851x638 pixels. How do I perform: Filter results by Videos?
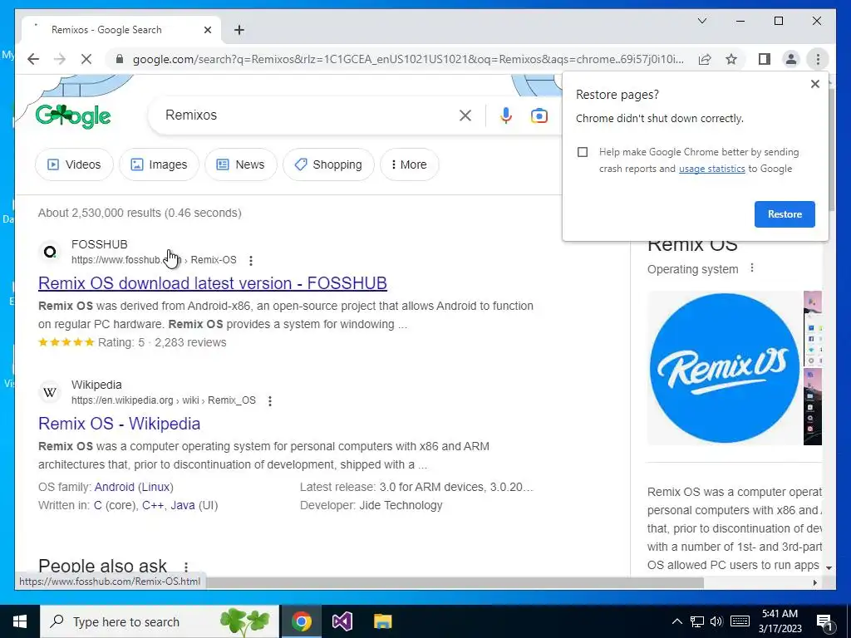(x=74, y=164)
